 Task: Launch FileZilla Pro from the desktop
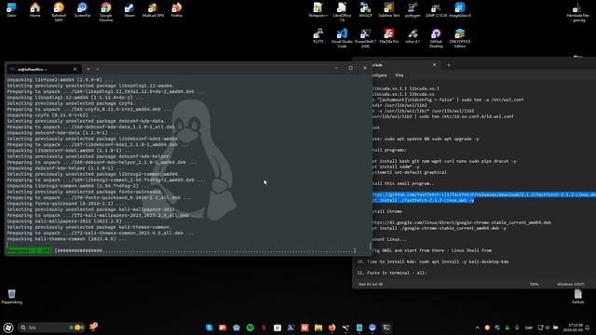tap(389, 35)
